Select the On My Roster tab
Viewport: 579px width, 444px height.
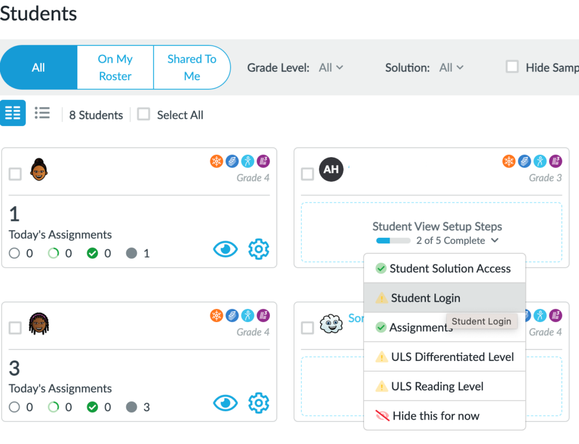pyautogui.click(x=115, y=68)
